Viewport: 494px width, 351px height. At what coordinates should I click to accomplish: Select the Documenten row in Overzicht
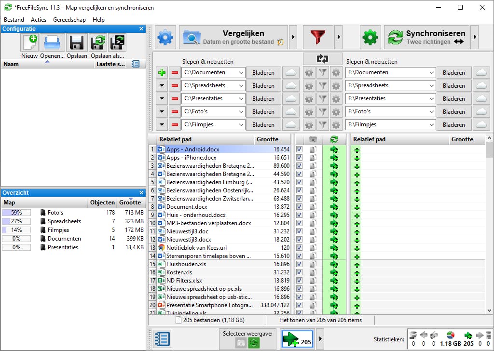click(x=73, y=239)
